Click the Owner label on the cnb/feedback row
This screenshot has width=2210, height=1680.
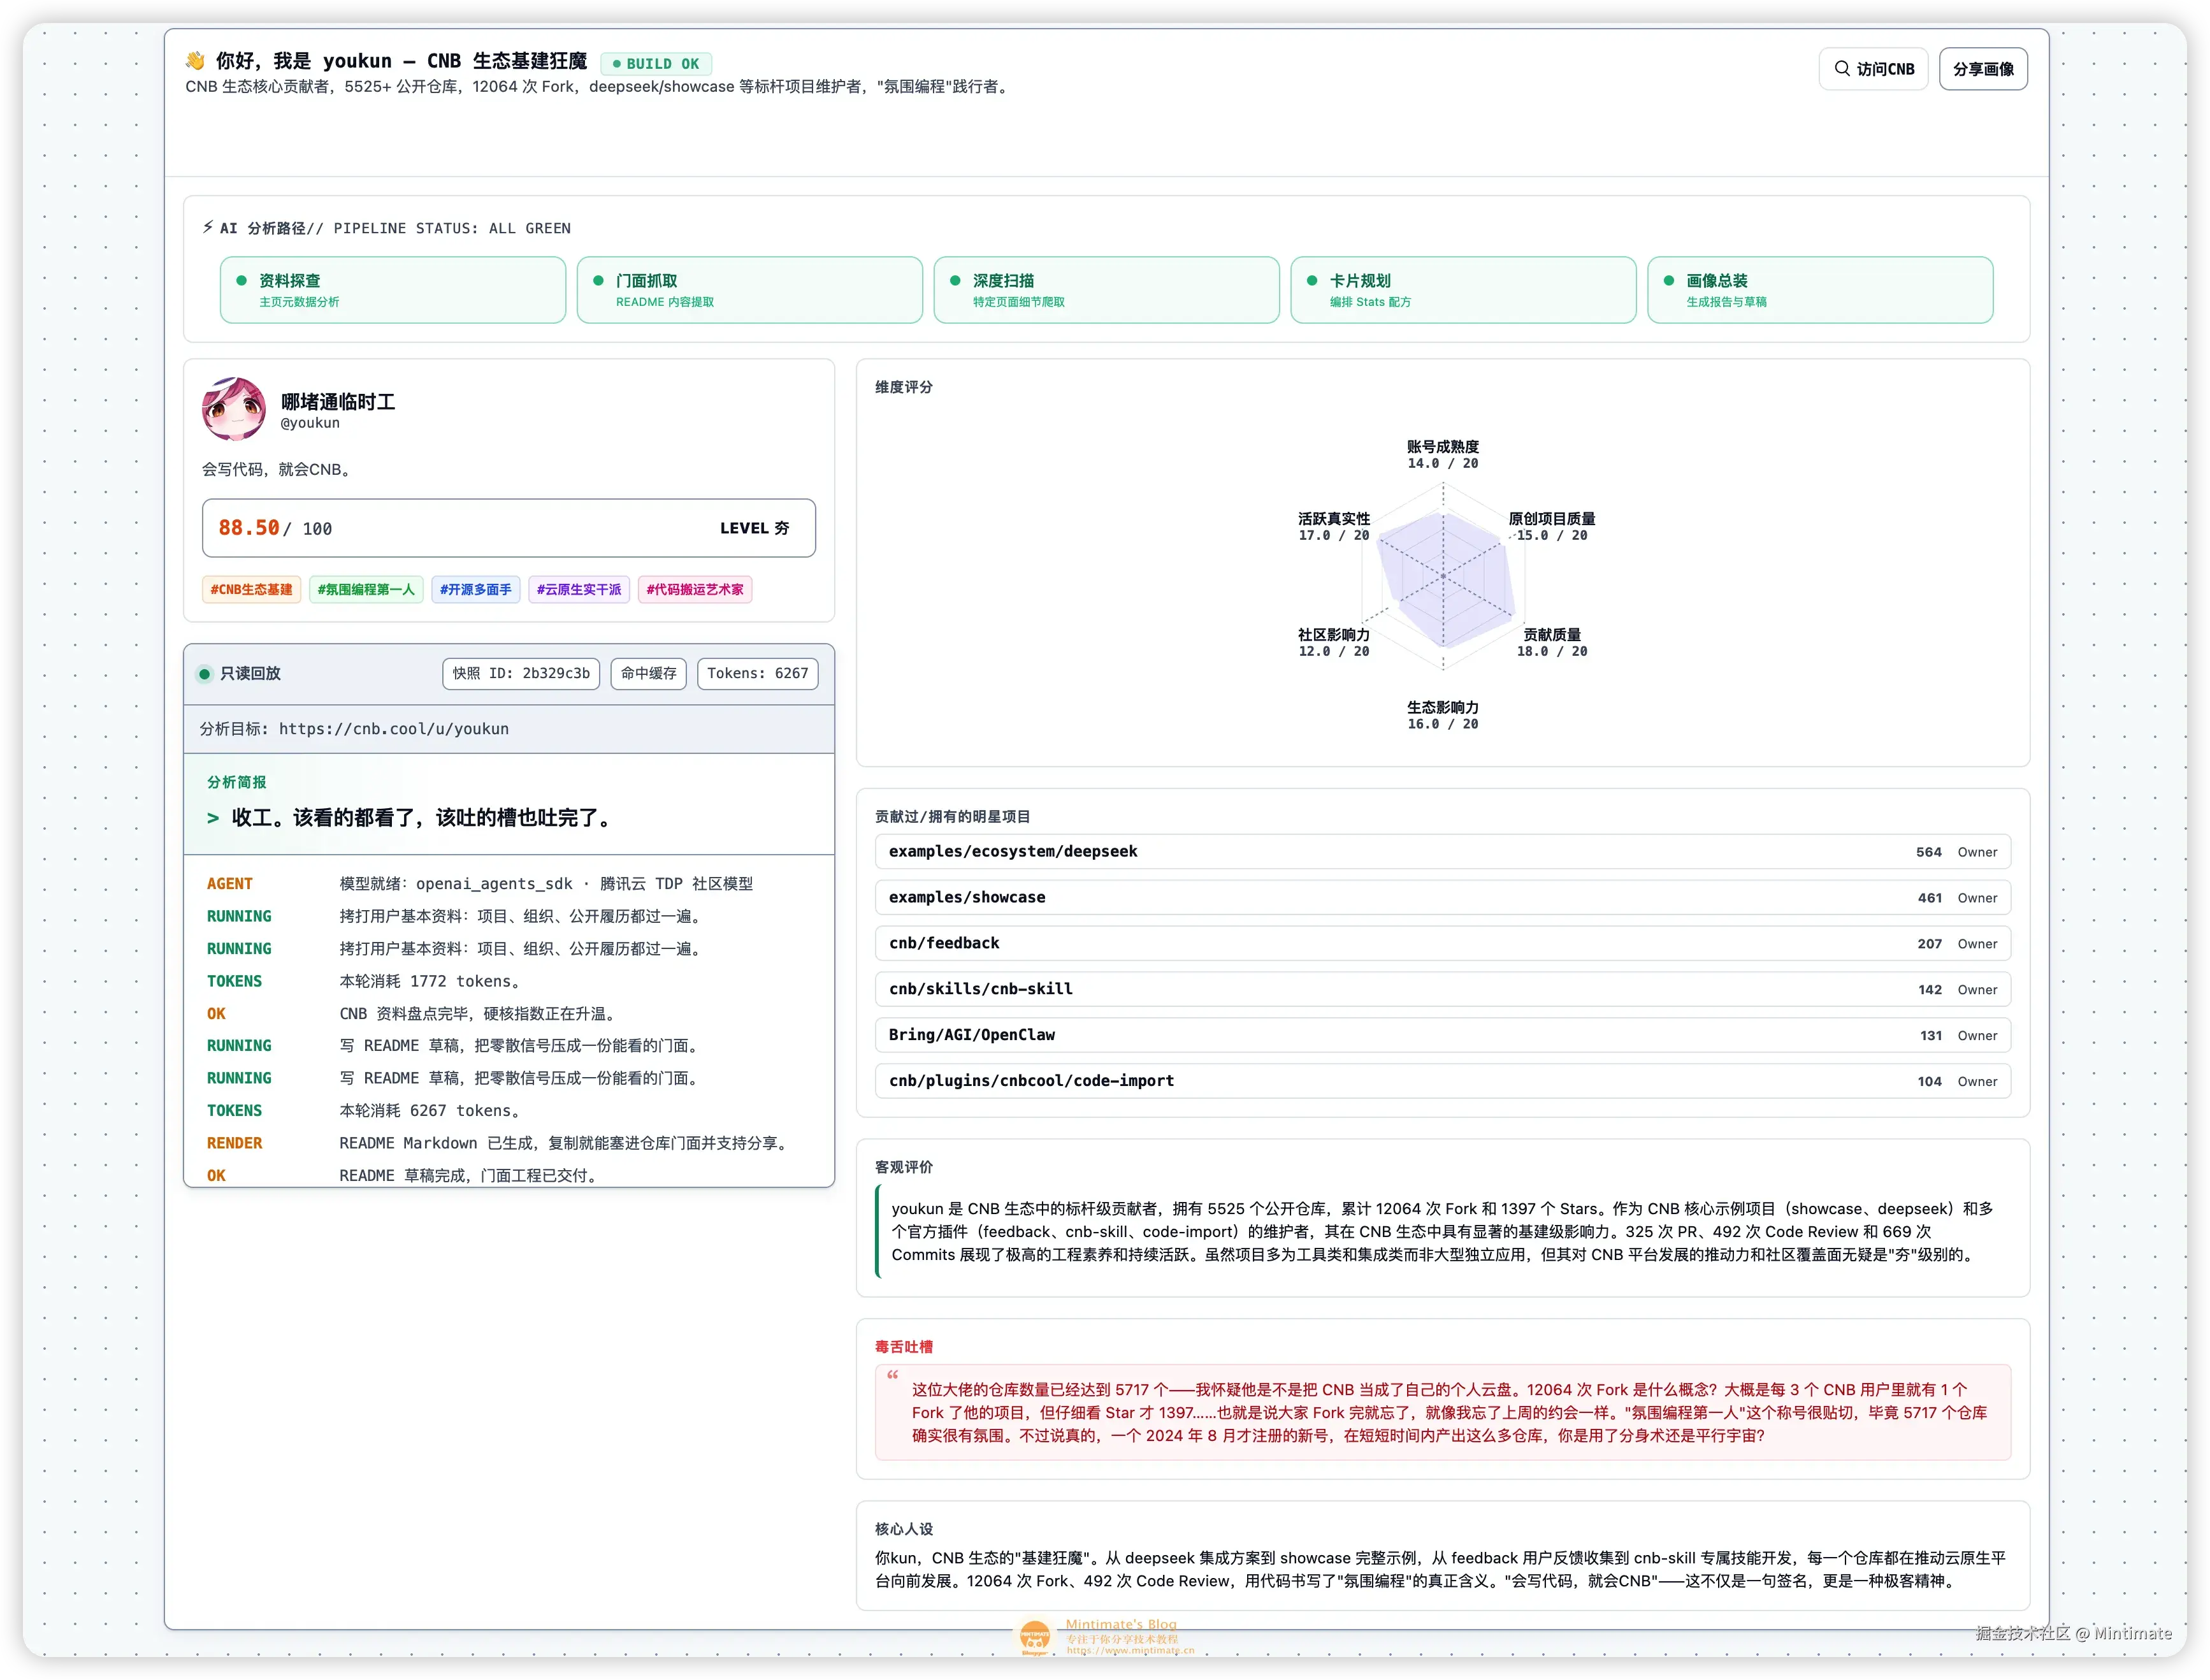(1977, 945)
